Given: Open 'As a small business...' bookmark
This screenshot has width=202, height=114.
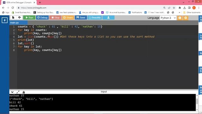Looking at the screenshot, I should click(116, 12).
